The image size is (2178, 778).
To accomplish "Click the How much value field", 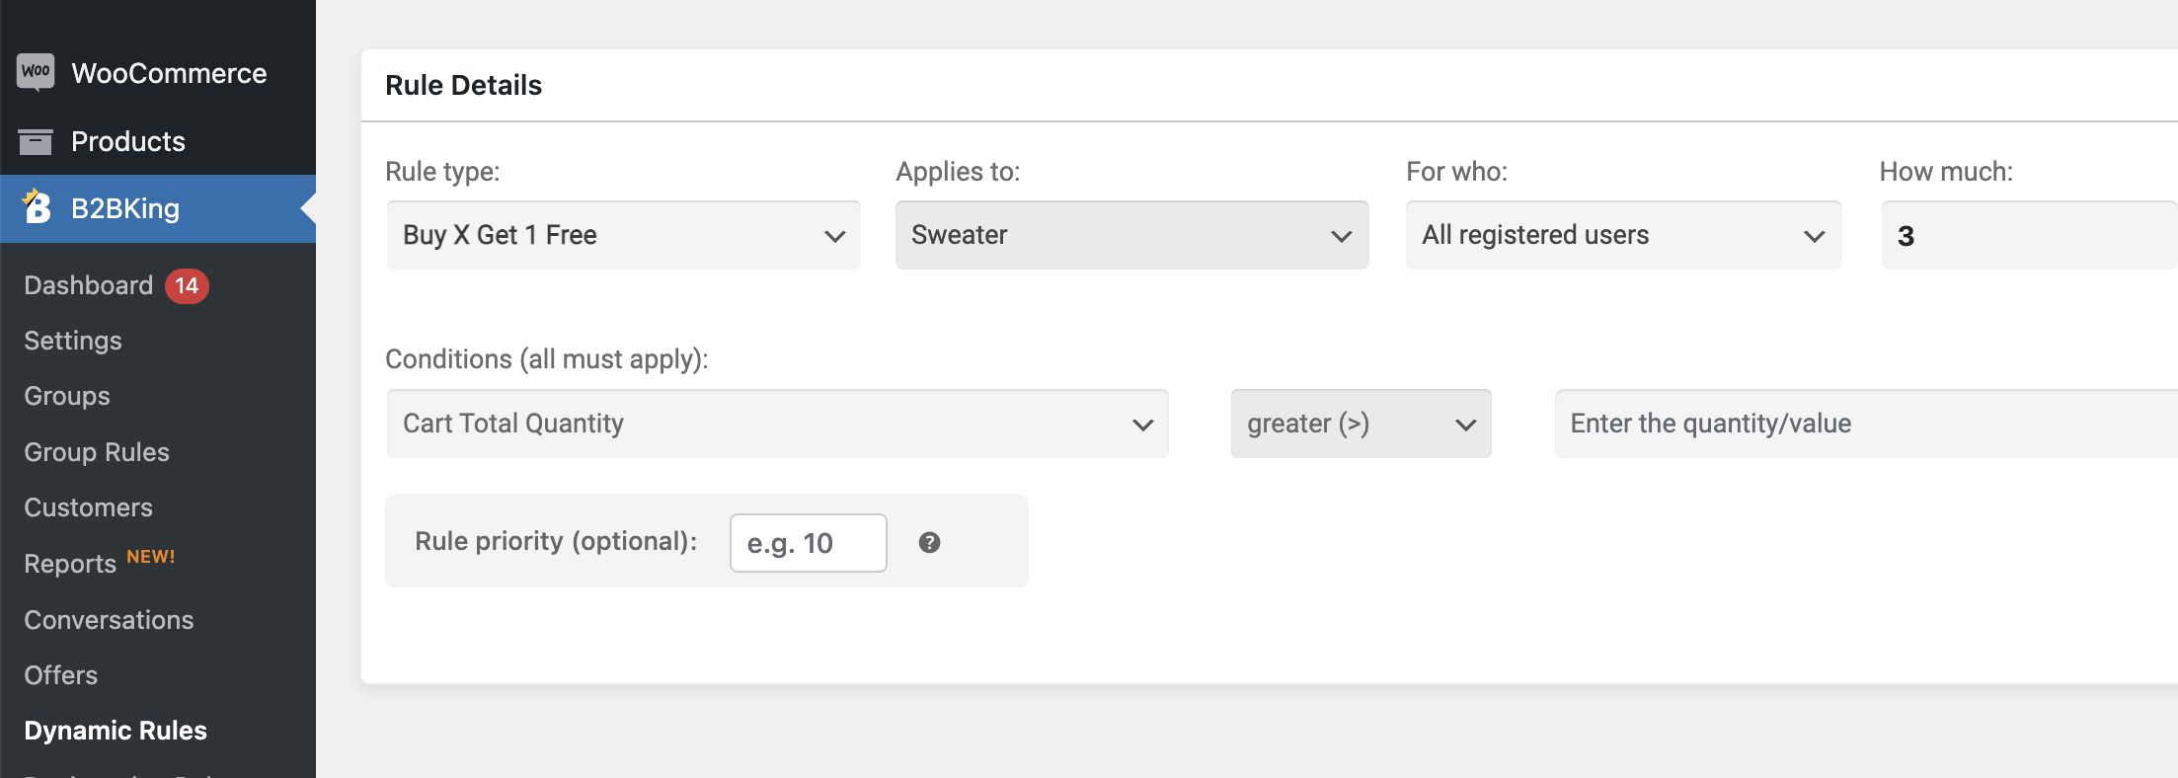I will click(x=2029, y=235).
